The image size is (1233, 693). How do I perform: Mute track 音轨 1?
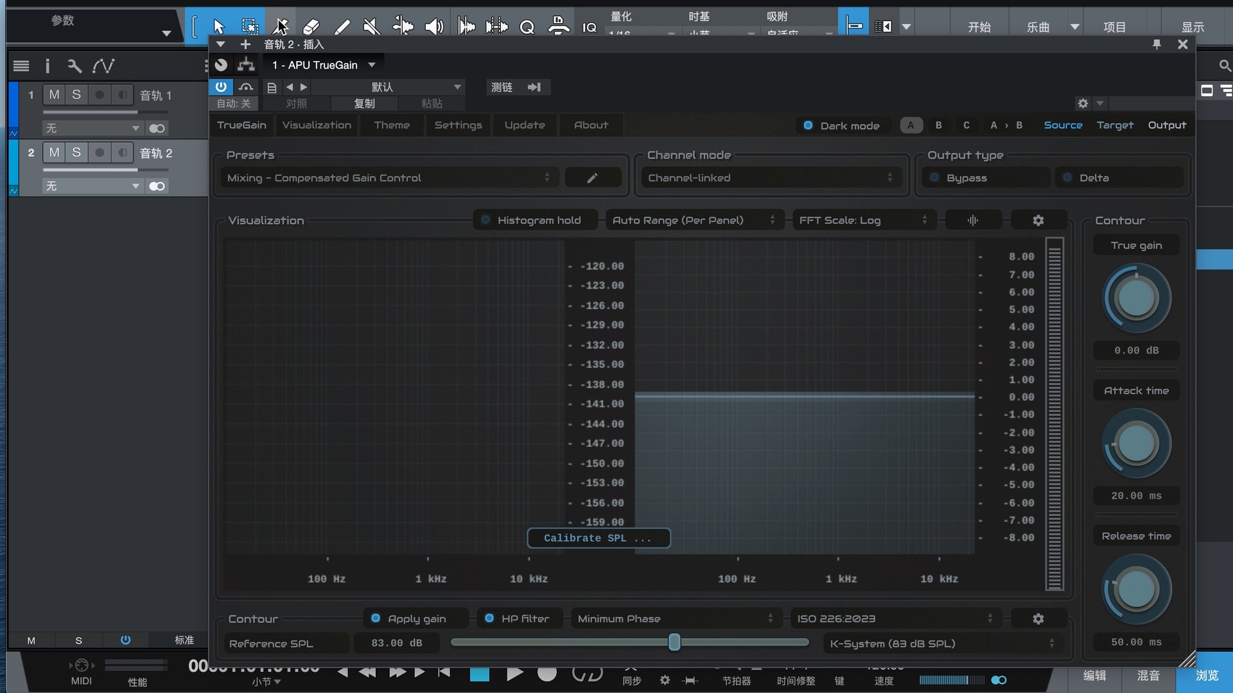click(x=54, y=95)
